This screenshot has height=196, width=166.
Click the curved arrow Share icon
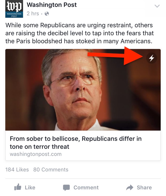[129, 187]
